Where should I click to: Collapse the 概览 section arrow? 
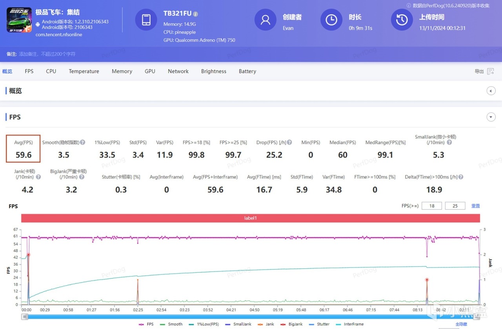(x=491, y=91)
